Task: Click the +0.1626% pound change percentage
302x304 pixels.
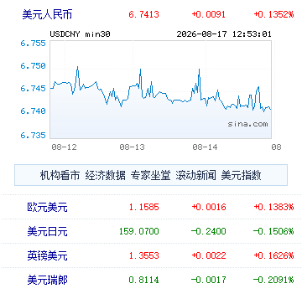Action: 273,255
